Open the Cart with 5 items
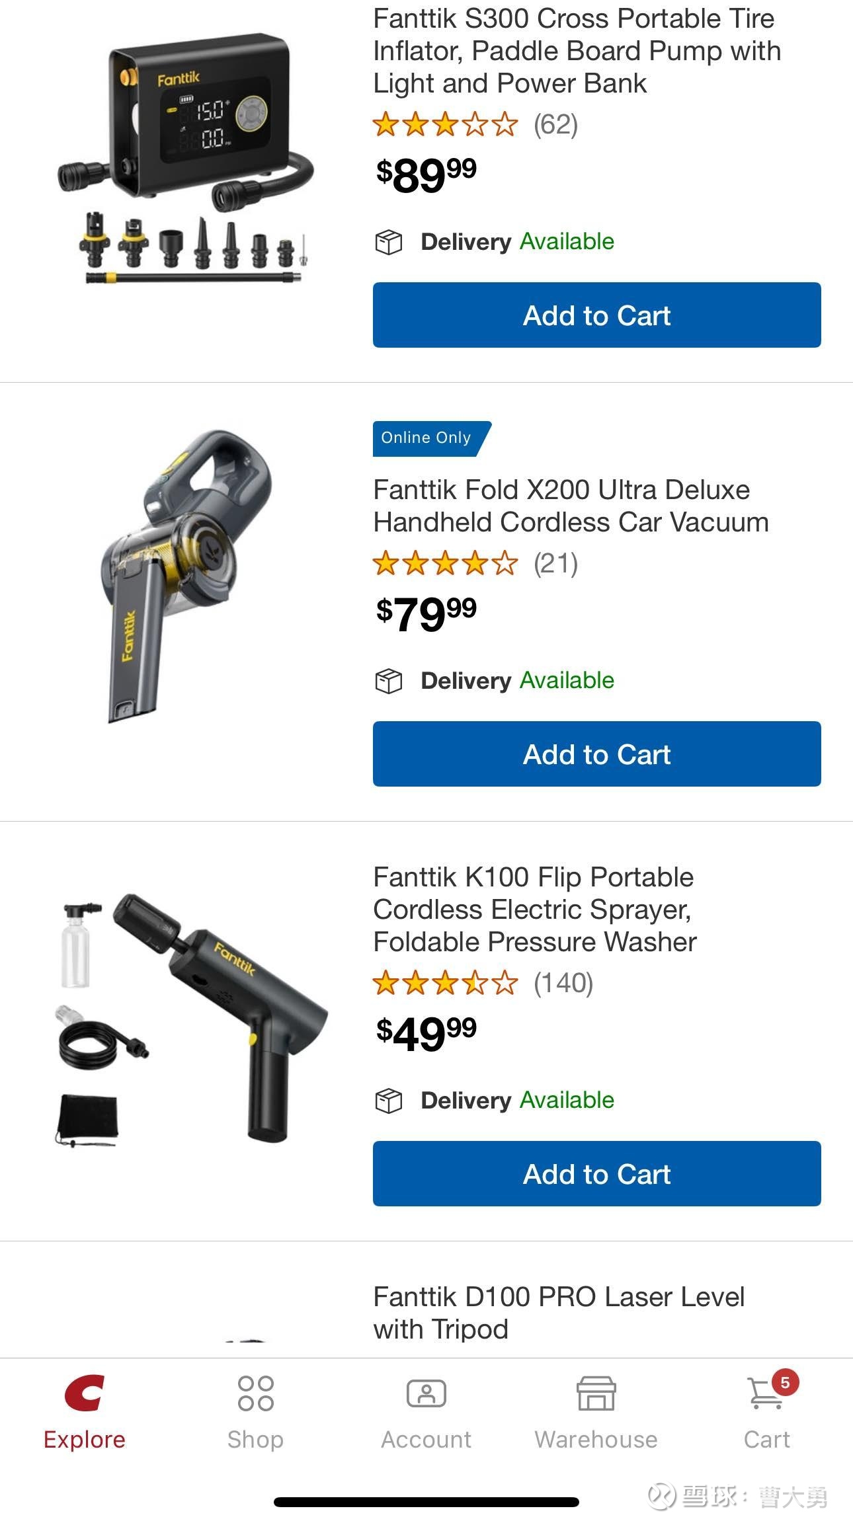The height and width of the screenshot is (1523, 853). pos(767,1393)
